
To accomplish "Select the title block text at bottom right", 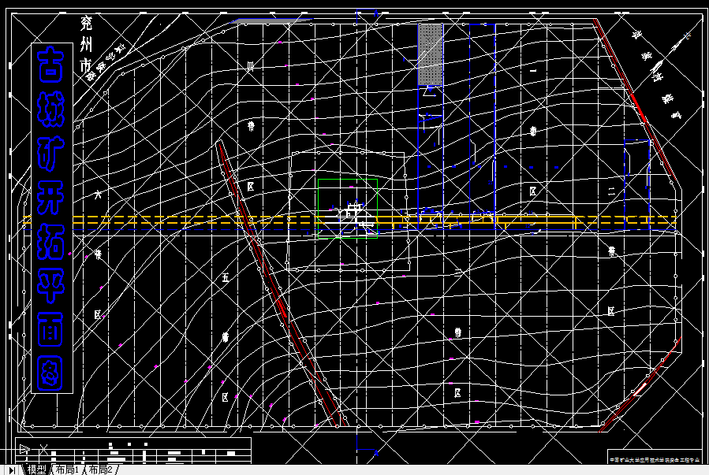I will click(x=654, y=460).
